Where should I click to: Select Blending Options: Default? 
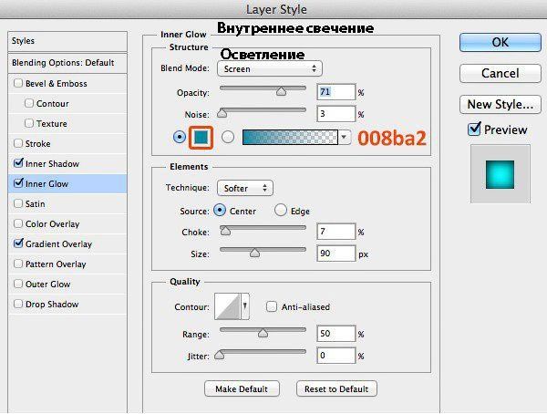pyautogui.click(x=67, y=63)
